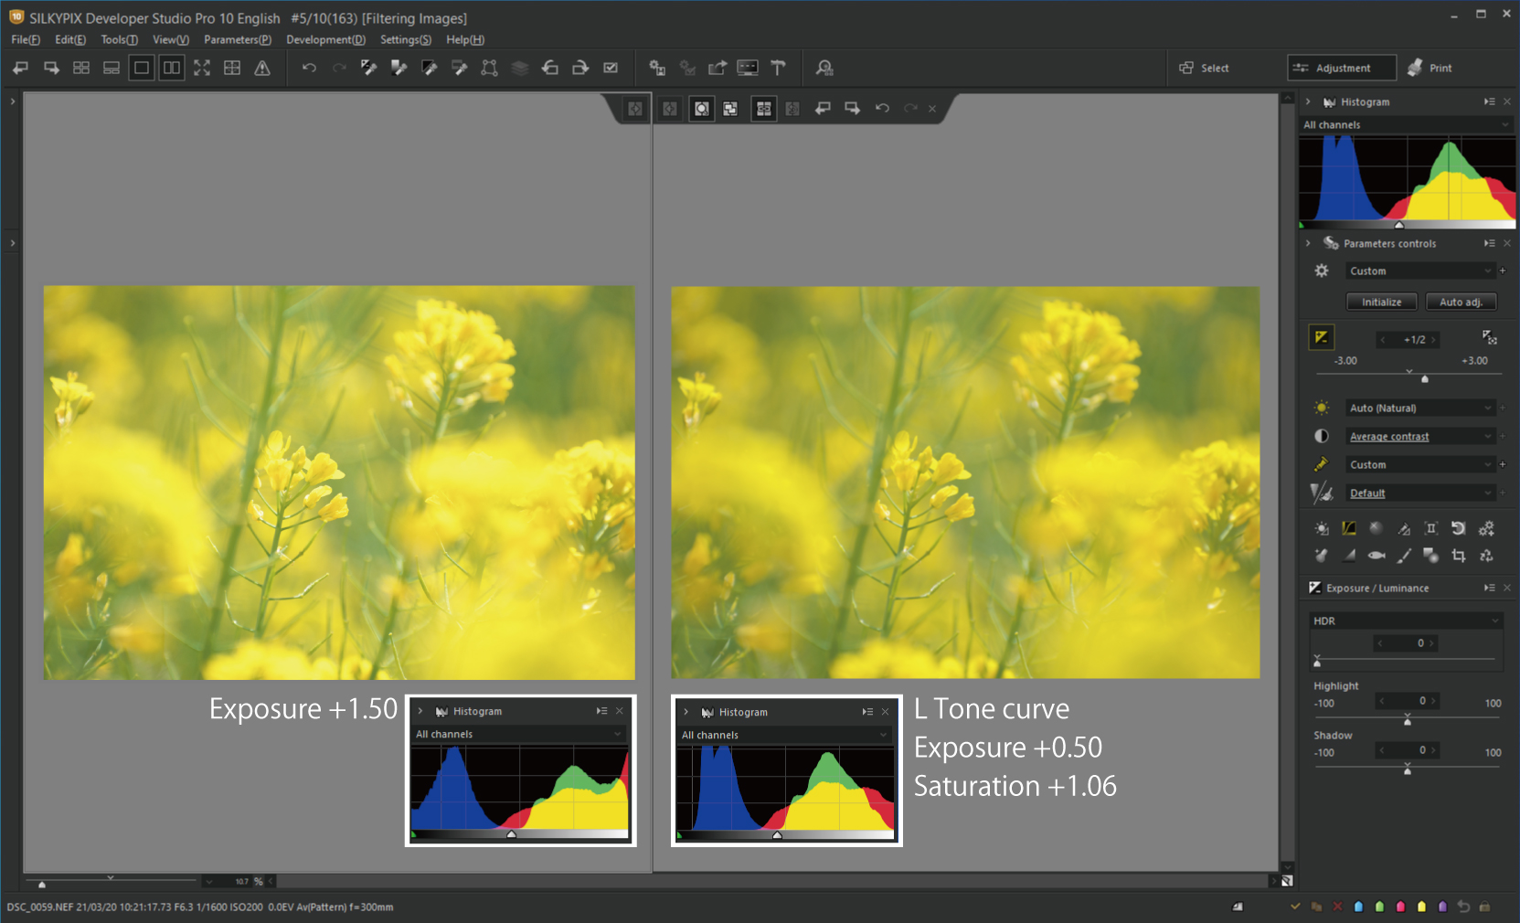Click the Initialize button

click(x=1381, y=302)
